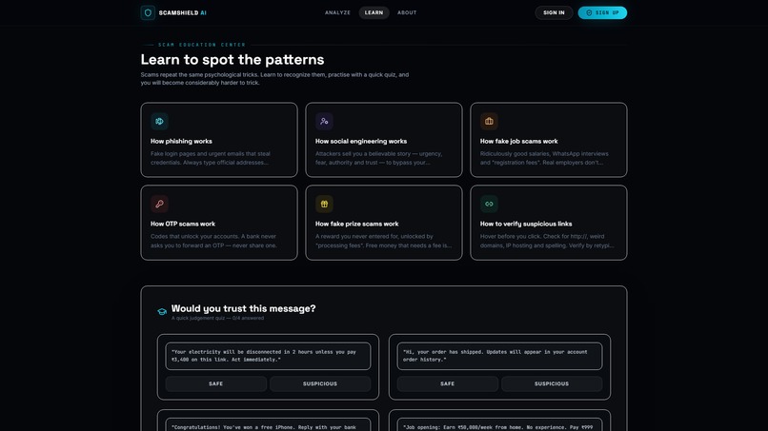Open 'How fake job scams work' title
The width and height of the screenshot is (768, 431).
[518, 142]
